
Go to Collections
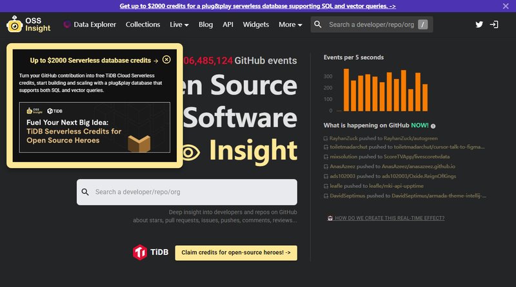coord(143,24)
